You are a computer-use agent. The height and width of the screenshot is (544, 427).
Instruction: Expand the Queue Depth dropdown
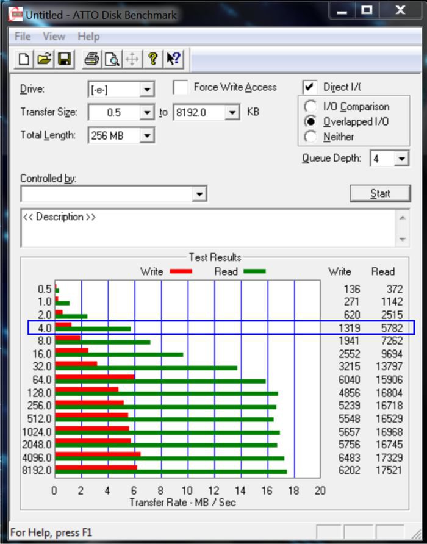pos(401,159)
